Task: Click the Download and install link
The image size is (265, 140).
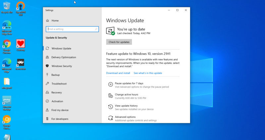Action: (x=118, y=73)
